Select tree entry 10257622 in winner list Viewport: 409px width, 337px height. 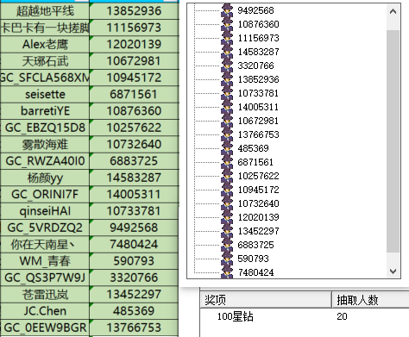tap(258, 176)
